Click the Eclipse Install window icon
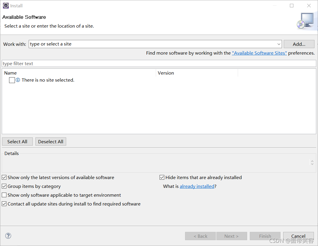The height and width of the screenshot is (246, 318). tap(6, 6)
